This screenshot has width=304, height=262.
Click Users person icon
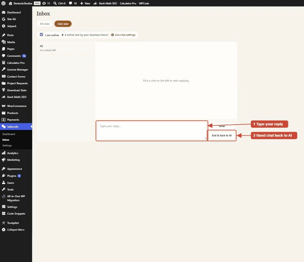click(3, 183)
